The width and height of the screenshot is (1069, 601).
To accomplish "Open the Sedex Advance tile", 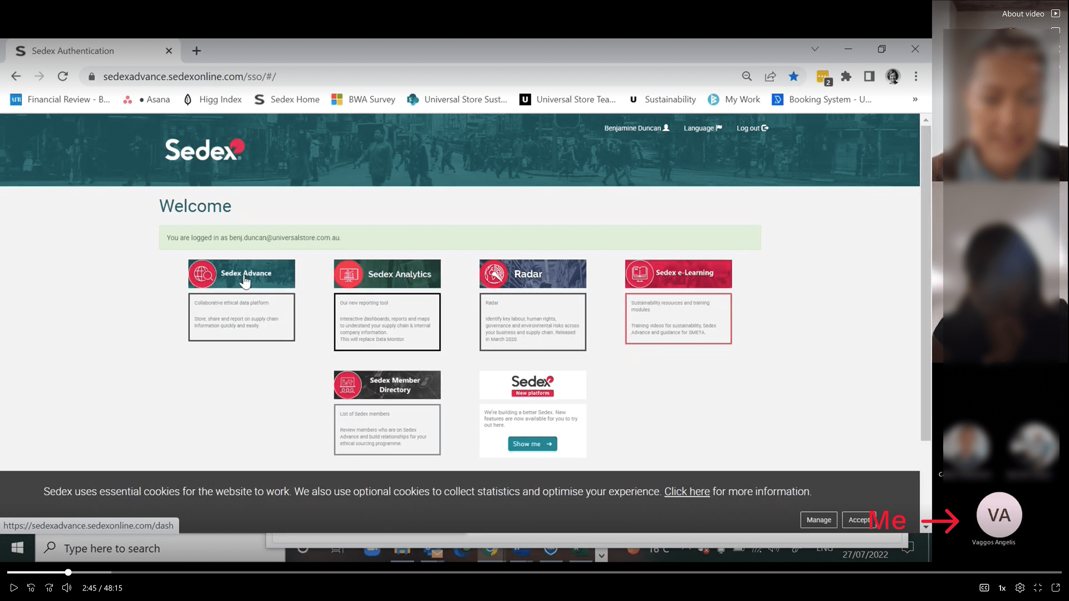I will [241, 273].
